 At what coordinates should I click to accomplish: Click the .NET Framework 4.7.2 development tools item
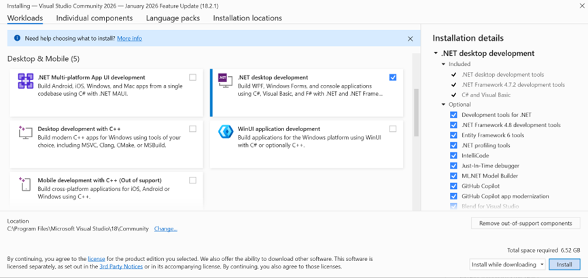(x=513, y=85)
